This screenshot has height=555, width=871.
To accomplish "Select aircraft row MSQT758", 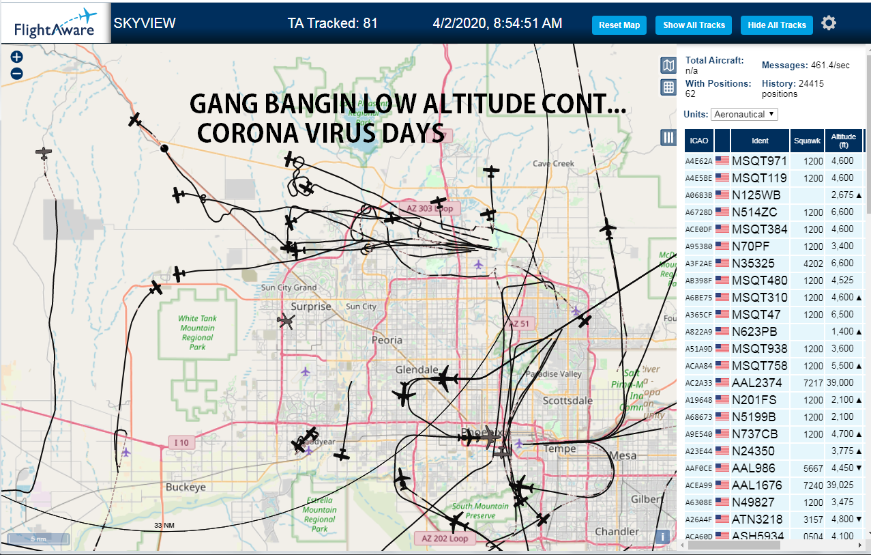I will 775,366.
